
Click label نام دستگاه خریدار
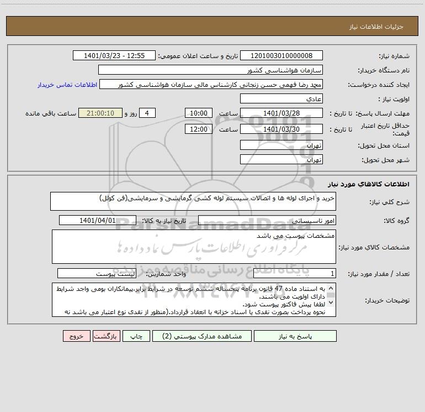click(384, 71)
